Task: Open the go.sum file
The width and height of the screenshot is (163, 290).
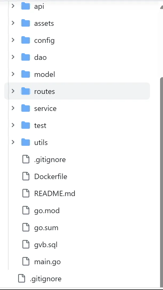Action: [x=46, y=228]
